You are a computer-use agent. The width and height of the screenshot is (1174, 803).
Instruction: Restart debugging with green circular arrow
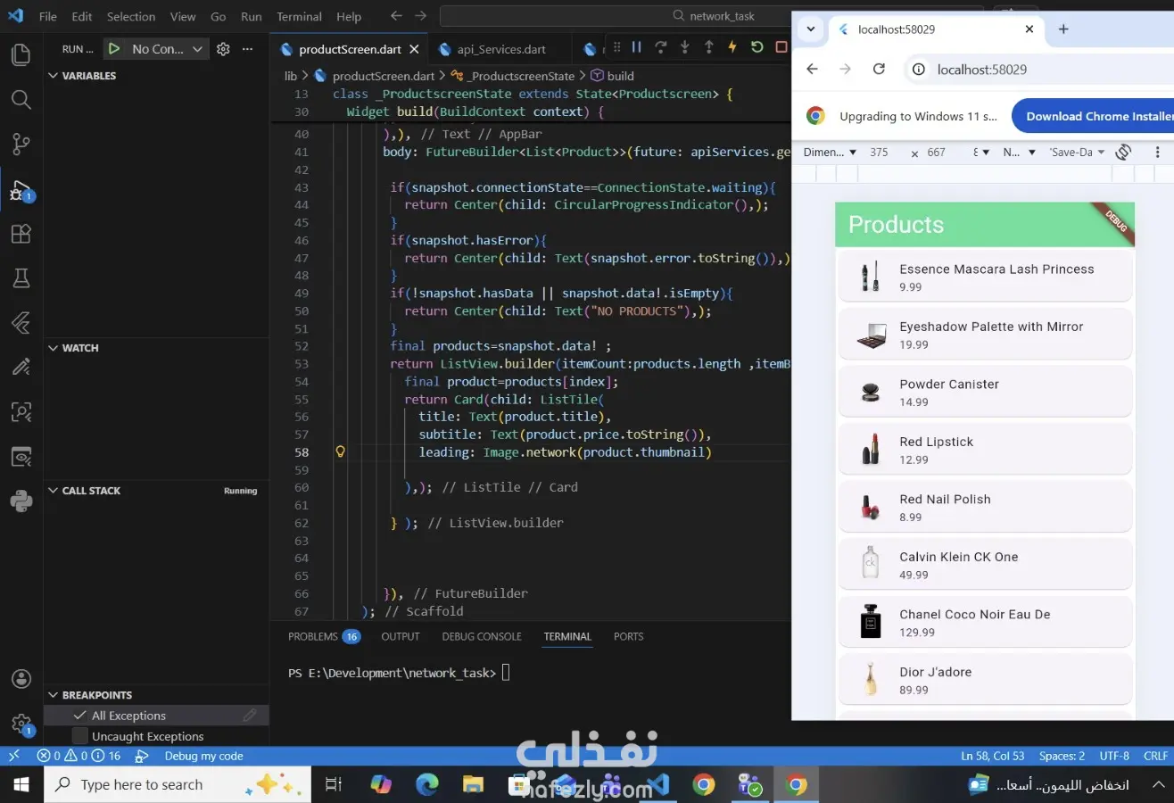756,47
